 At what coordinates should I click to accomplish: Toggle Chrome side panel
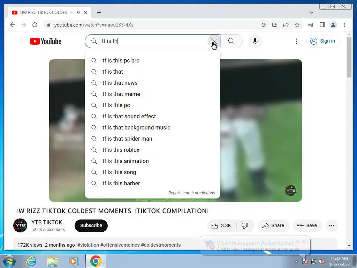(x=322, y=25)
